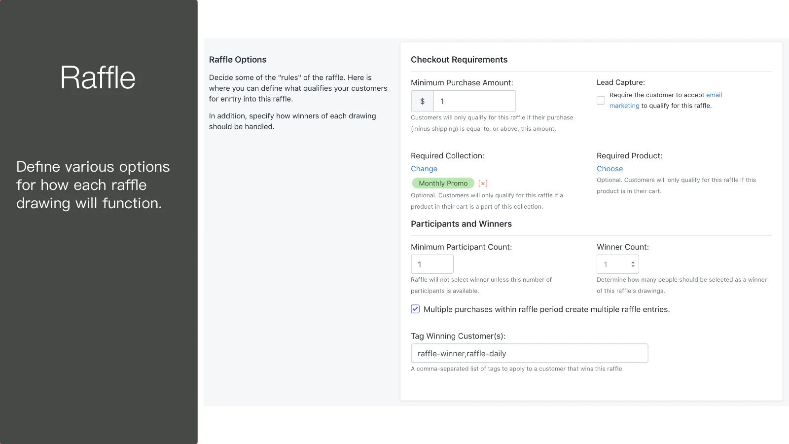Screen dimensions: 789x444
Task: Click the Winner Count stepper arrows
Action: coord(633,264)
